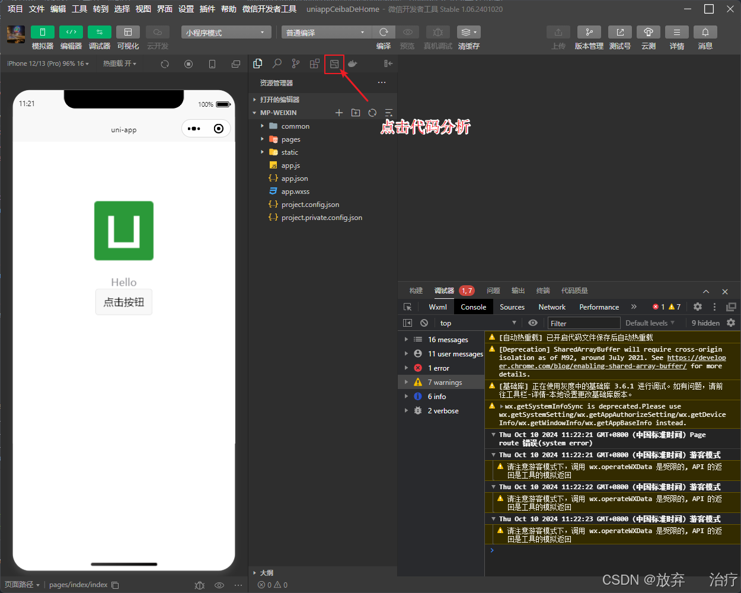This screenshot has height=593, width=741.
Task: Open the code analysis icon
Action: pyautogui.click(x=334, y=63)
